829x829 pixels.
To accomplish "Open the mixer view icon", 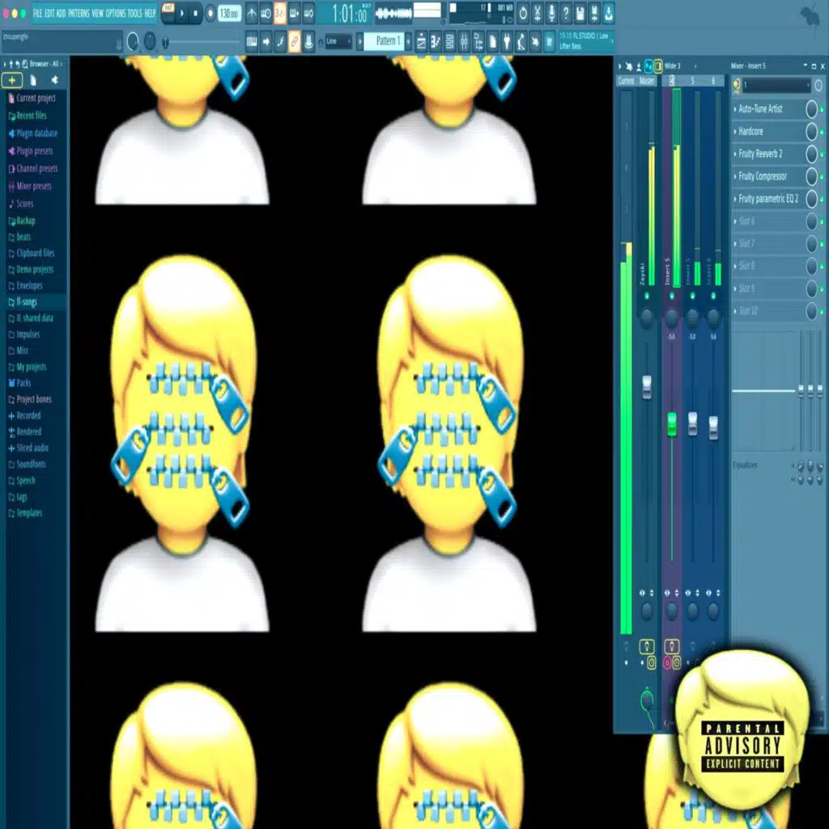I will click(x=464, y=42).
